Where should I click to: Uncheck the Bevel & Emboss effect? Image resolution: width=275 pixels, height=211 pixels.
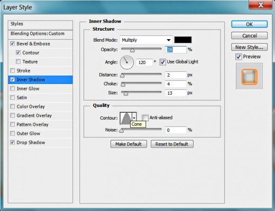[12, 43]
